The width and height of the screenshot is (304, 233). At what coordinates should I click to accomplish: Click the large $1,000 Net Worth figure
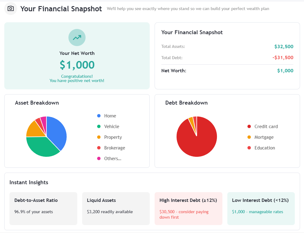(77, 65)
